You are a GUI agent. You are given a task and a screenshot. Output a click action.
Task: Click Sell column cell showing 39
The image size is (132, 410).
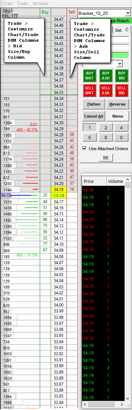click(x=72, y=135)
